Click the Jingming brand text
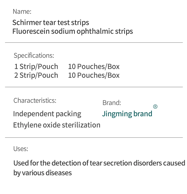This screenshot has height=194, width=187. [x=127, y=114]
